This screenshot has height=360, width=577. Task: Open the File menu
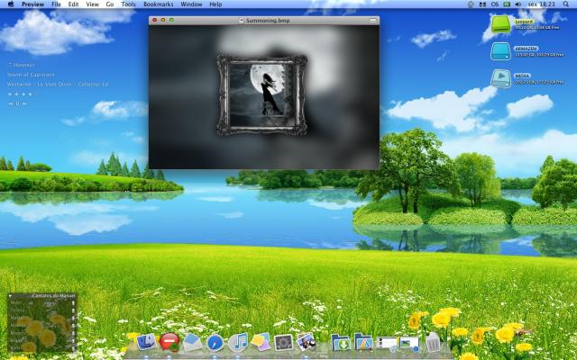point(56,4)
